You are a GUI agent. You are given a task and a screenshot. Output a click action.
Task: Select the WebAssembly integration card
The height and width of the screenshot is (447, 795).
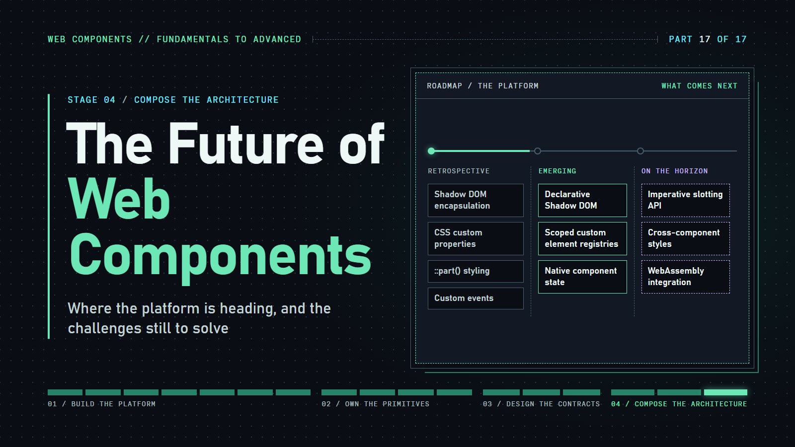pos(685,277)
